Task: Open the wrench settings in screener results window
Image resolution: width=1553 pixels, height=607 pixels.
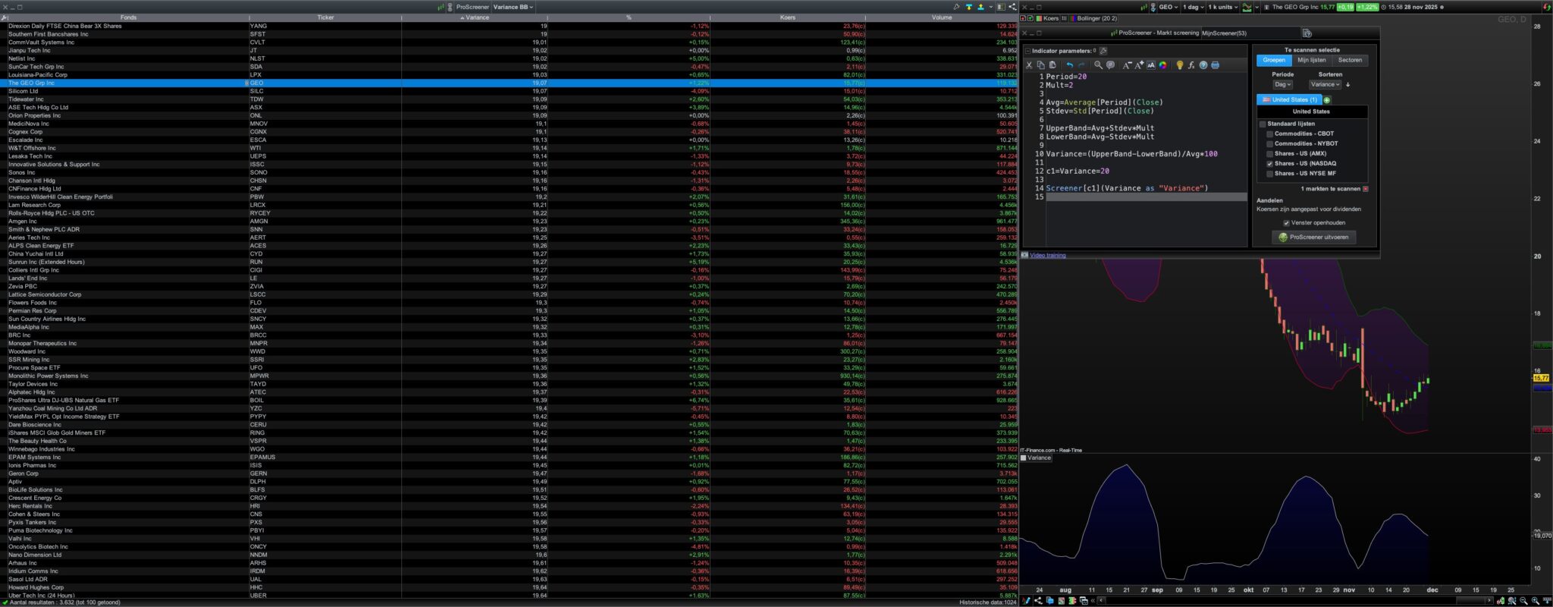Action: [x=956, y=7]
